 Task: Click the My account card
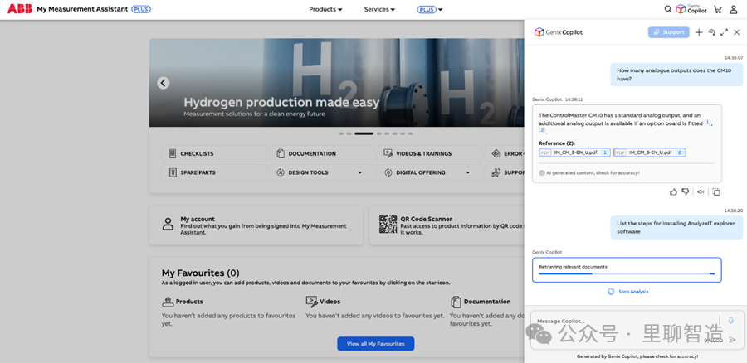click(x=256, y=225)
